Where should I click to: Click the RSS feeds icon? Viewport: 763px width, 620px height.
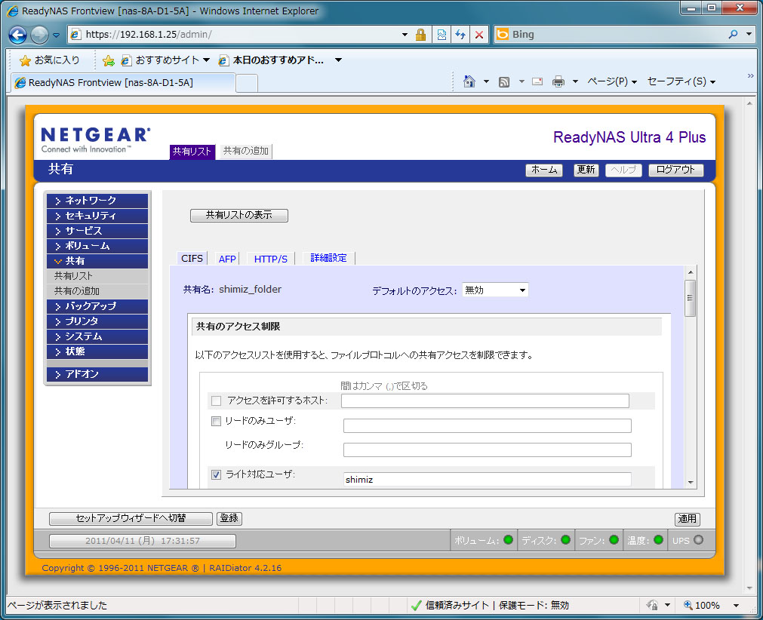(504, 81)
